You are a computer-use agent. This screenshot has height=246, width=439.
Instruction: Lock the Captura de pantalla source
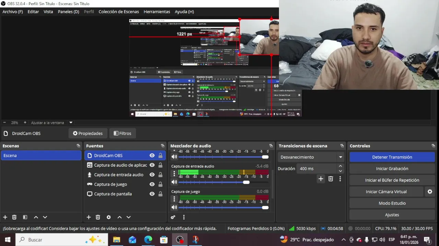160,194
